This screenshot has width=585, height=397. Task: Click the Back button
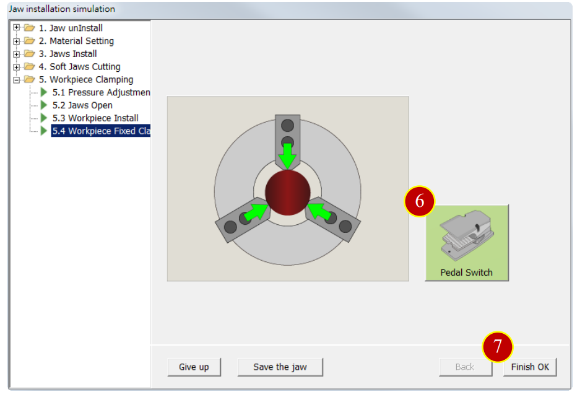coord(465,367)
